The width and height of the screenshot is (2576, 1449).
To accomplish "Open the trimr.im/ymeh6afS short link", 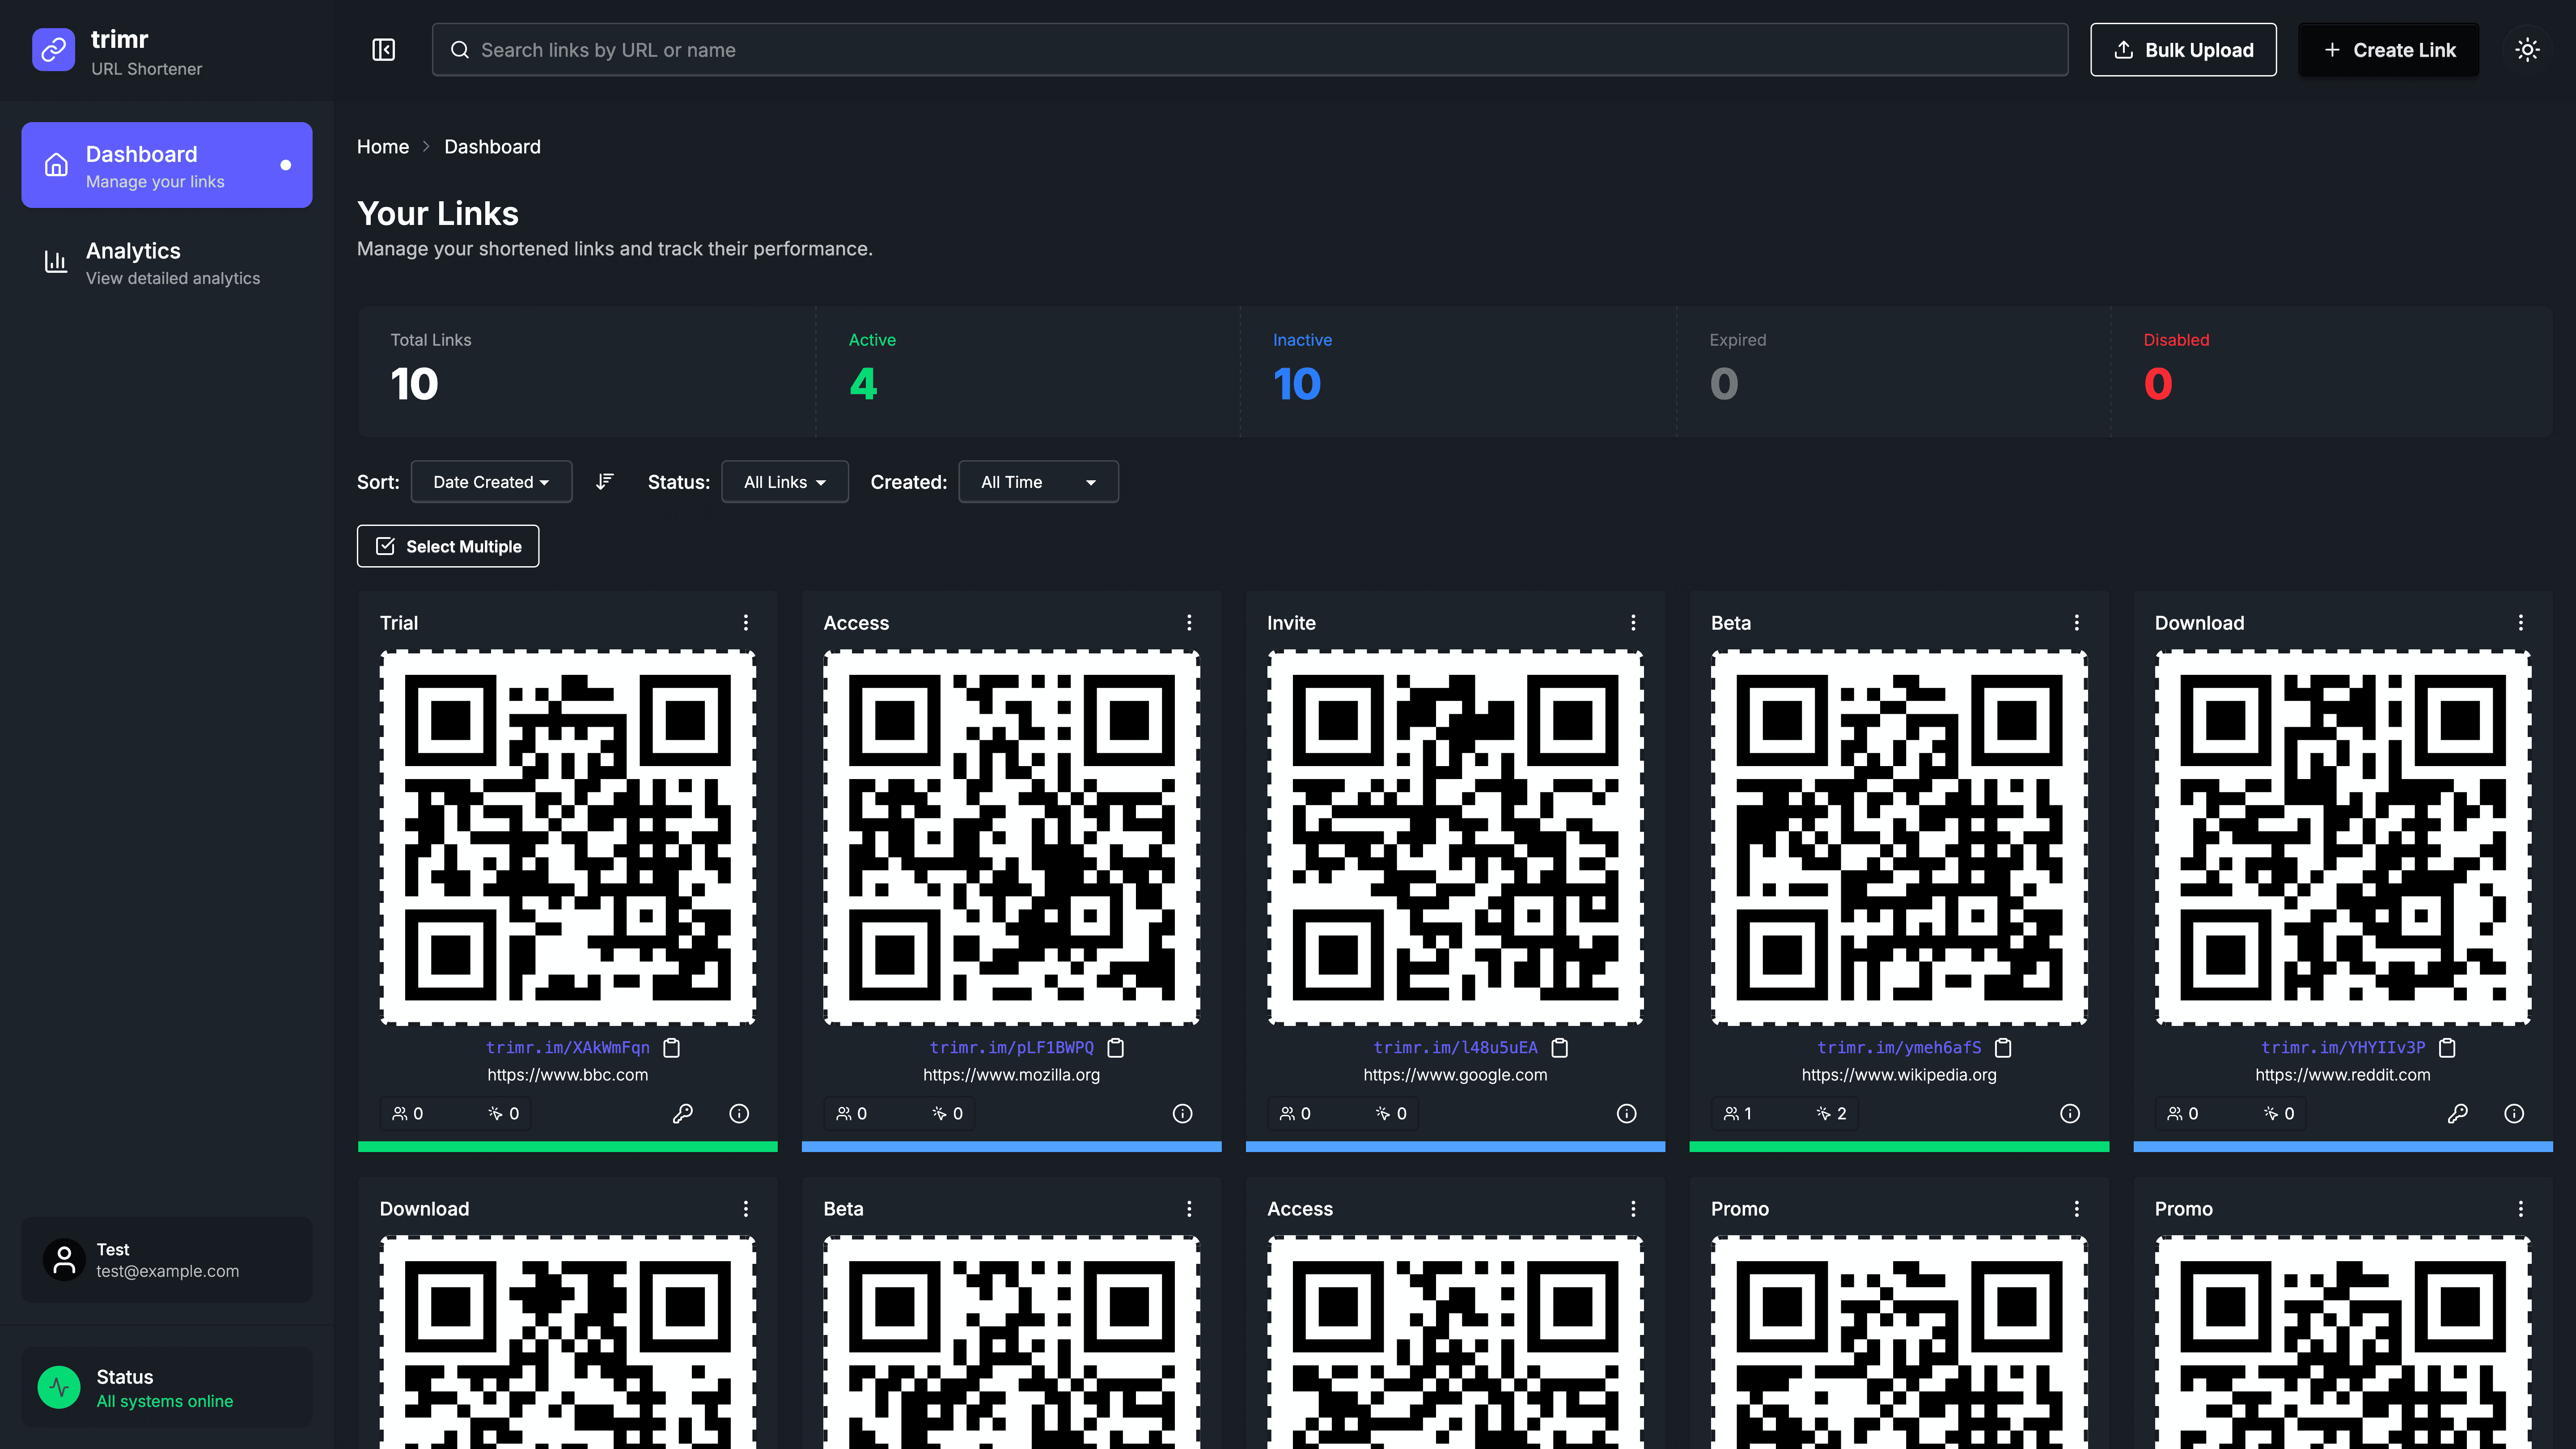I will point(1899,1048).
